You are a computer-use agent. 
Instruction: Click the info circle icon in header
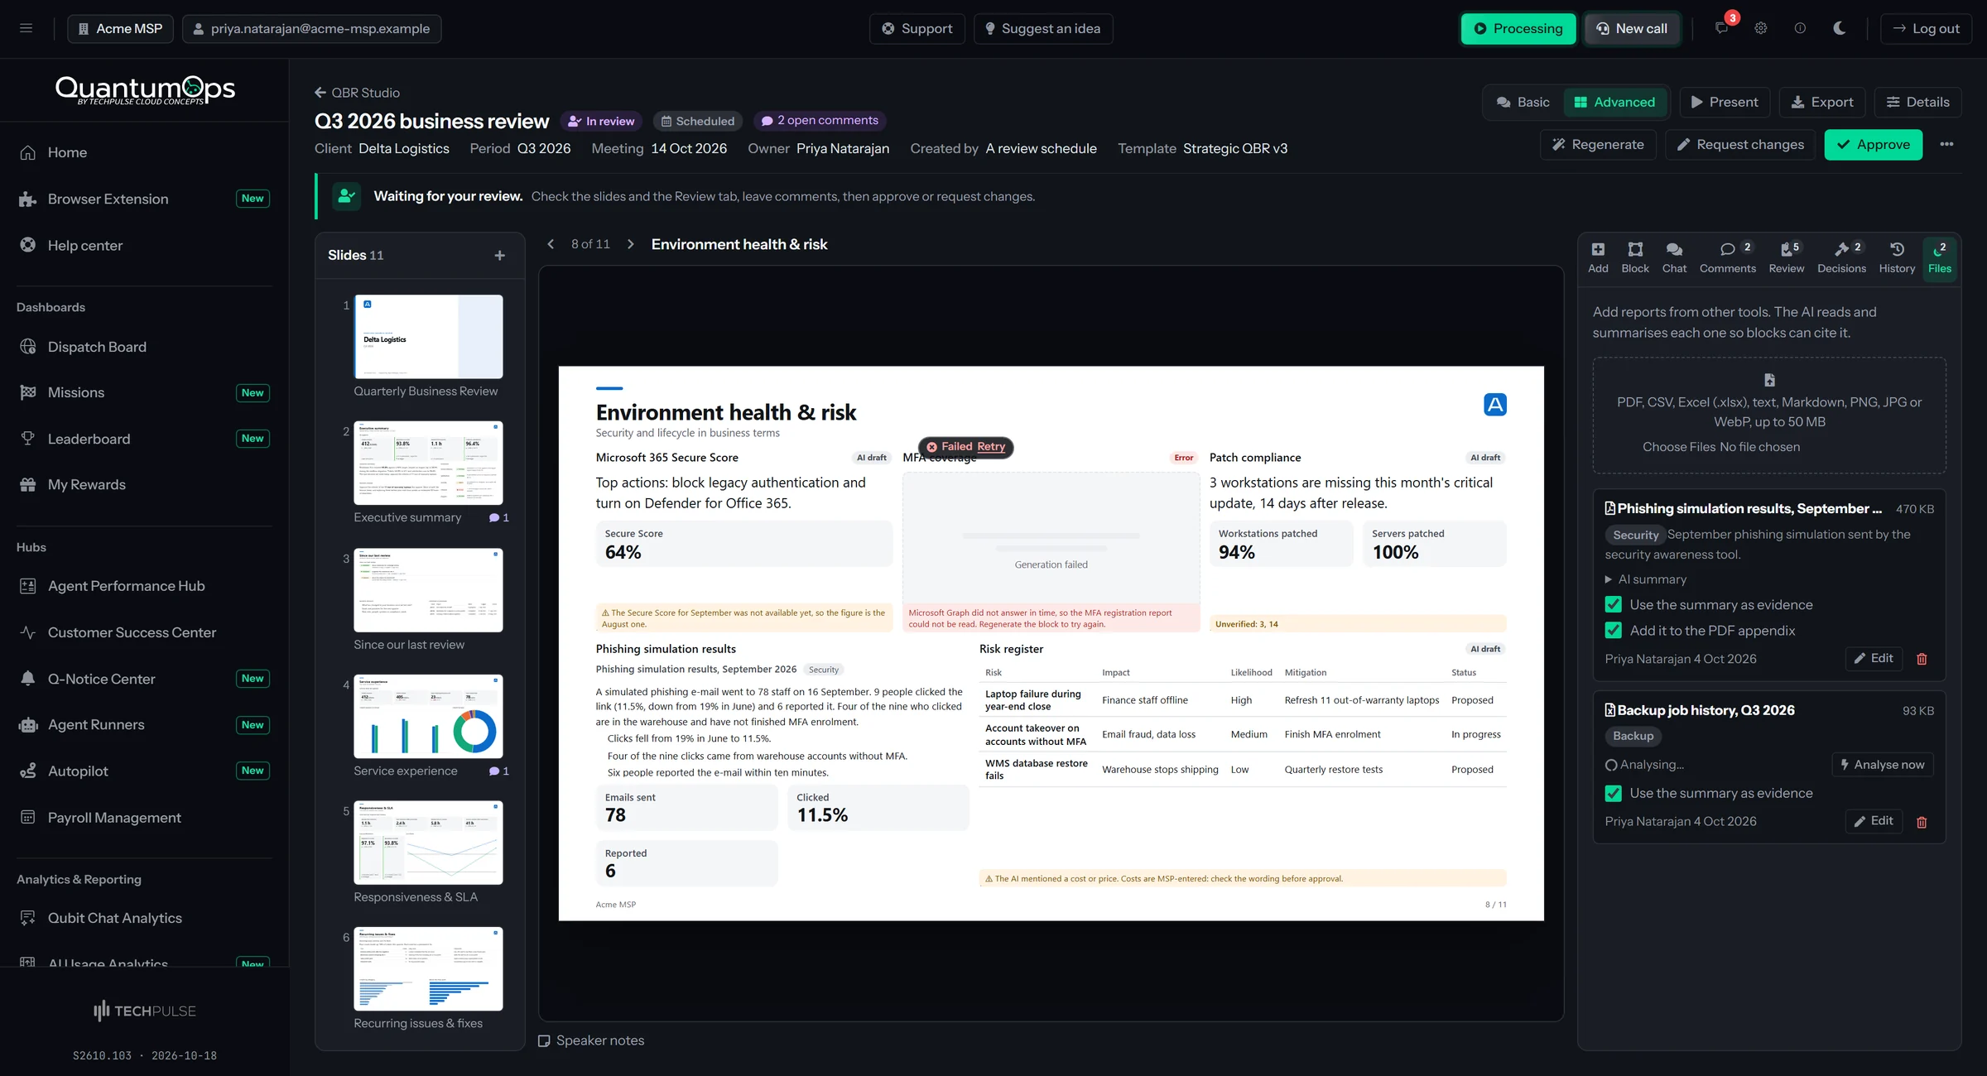tap(1800, 28)
